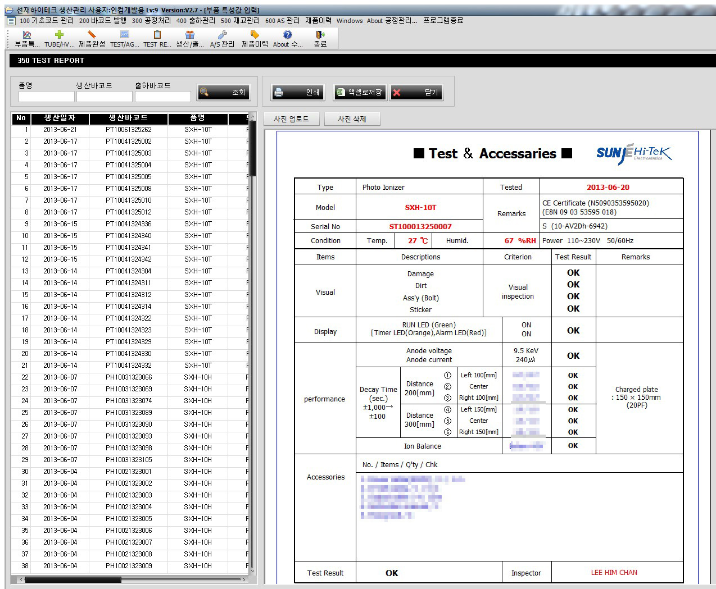The width and height of the screenshot is (716, 589).
Task: Click serial number ST100013250007 in the report
Action: [420, 227]
